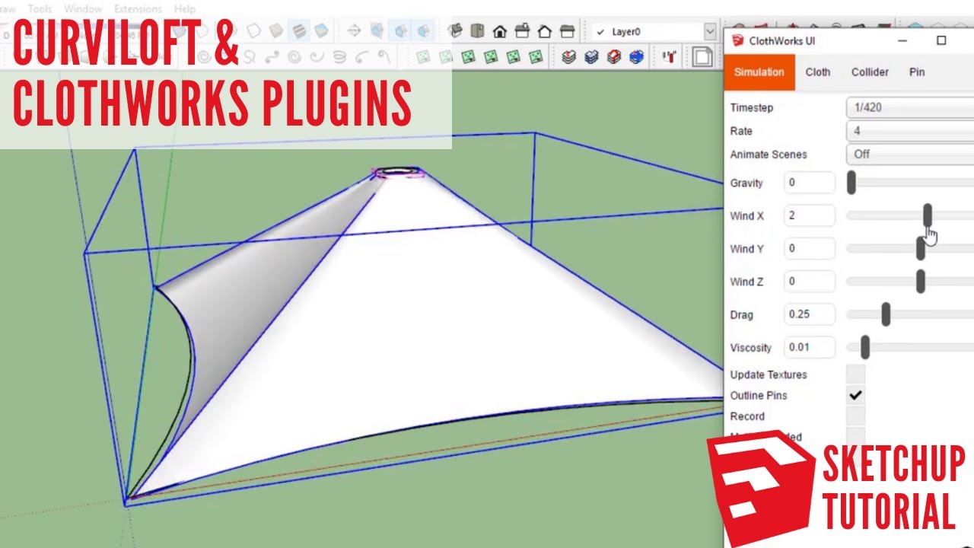
Task: Click the Wind Y value input field
Action: coord(810,248)
